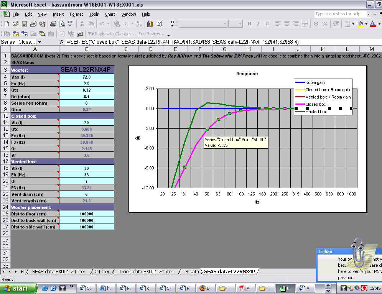Viewport: 382px width, 294px height.
Task: Open the Undo history dropdown arrow
Action: 108,24
